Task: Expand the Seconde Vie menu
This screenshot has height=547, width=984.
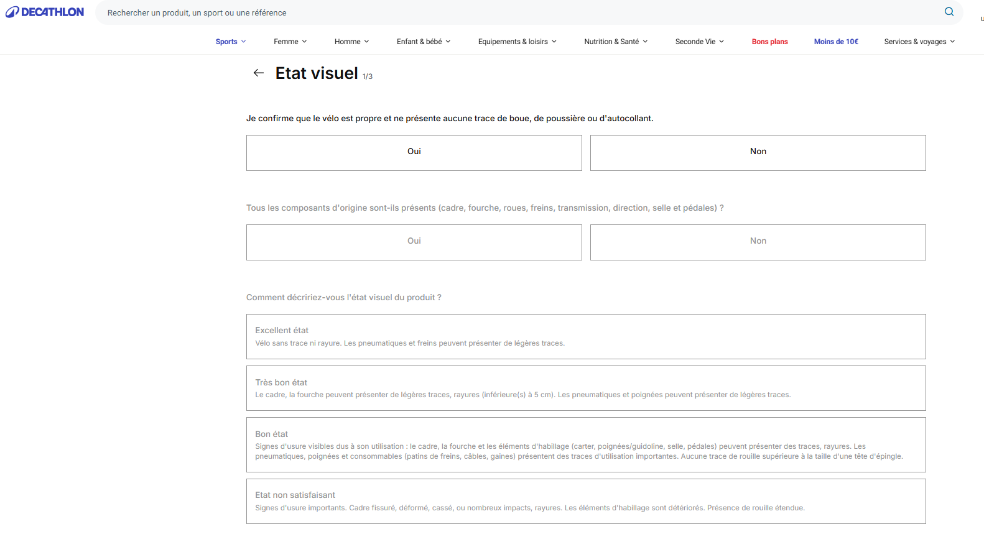Action: [x=699, y=42]
